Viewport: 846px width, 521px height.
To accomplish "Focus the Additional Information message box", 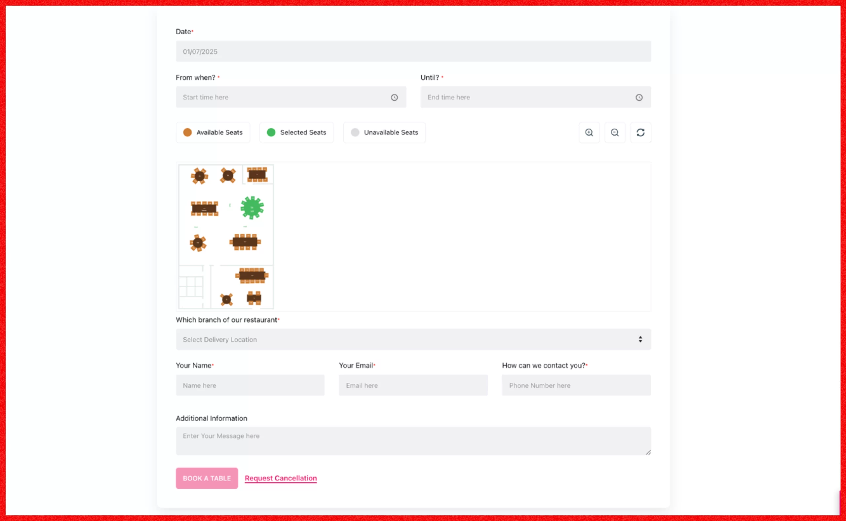I will 413,441.
